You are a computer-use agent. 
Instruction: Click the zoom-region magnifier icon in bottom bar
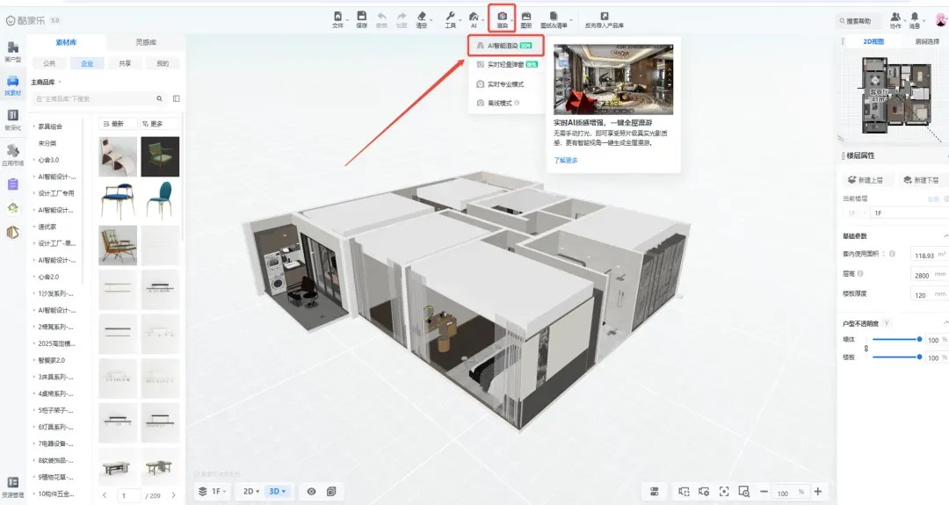click(744, 492)
